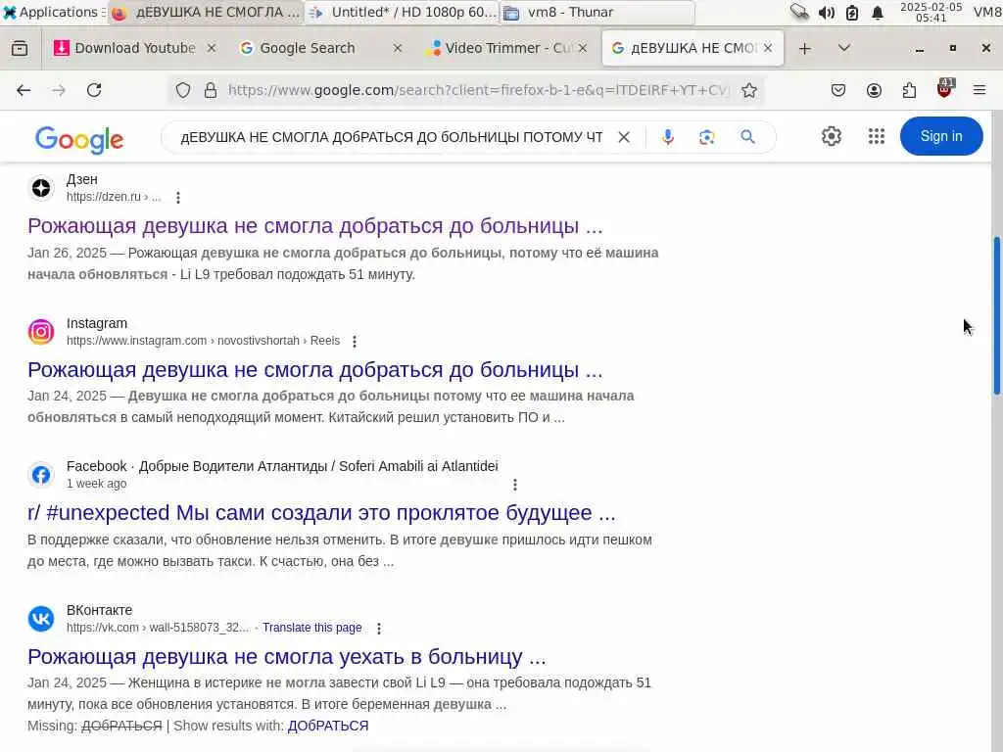The height and width of the screenshot is (752, 1003).
Task: Go to the Google home logo
Action: (78, 139)
